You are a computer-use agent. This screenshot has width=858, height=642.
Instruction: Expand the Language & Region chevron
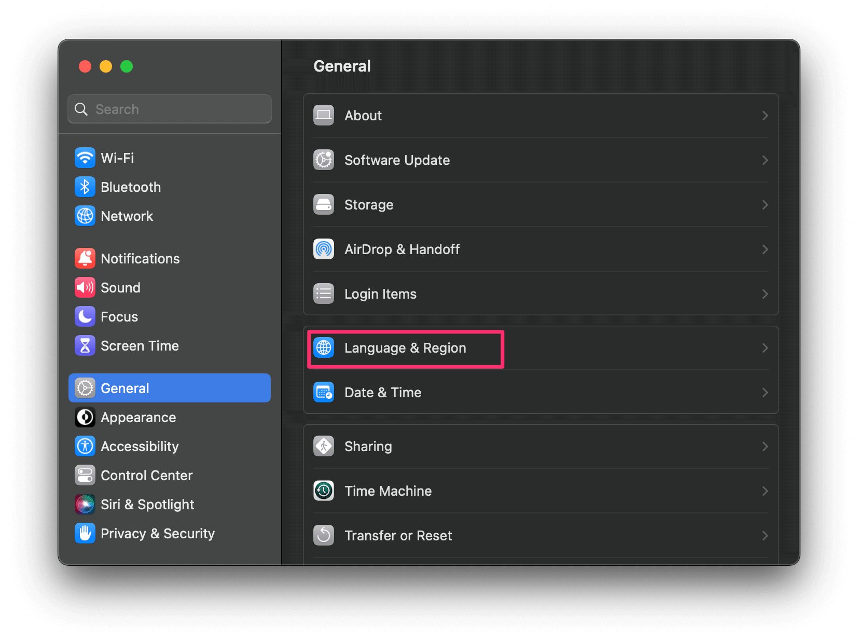pyautogui.click(x=765, y=347)
